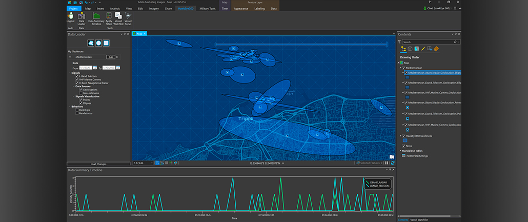Switch to the Military Tools ribbon tab
Viewport: 528px width, 222px height.
207,9
